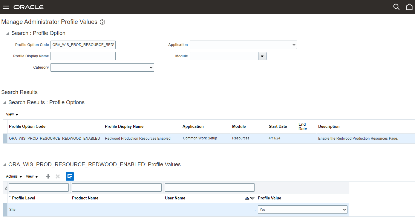This screenshot has width=415, height=223.
Task: Click the Common Work Setup cell
Action: point(200,139)
